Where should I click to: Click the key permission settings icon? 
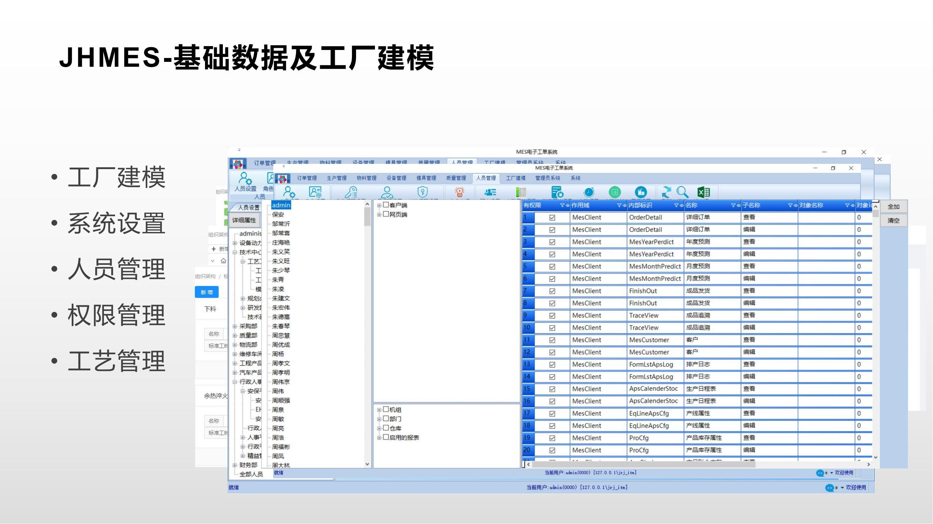(x=351, y=192)
